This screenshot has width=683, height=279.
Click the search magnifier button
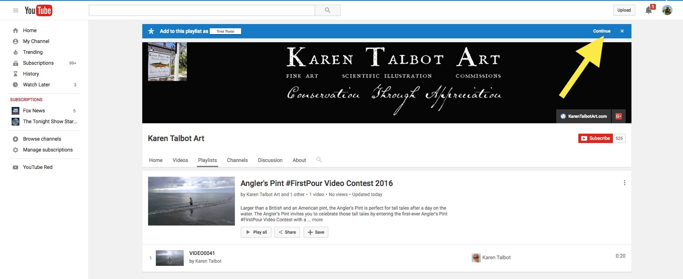coord(328,10)
